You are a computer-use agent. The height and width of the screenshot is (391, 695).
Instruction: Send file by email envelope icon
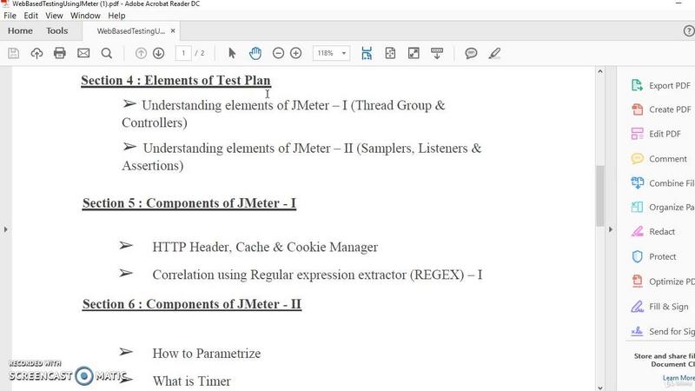coord(83,53)
